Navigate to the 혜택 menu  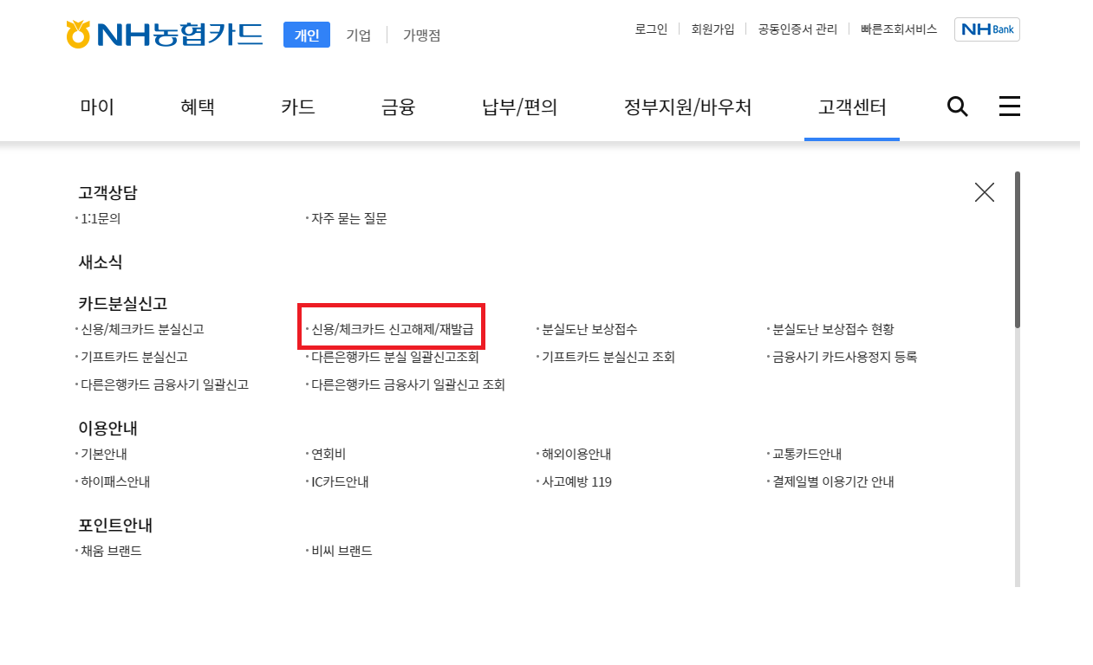197,106
